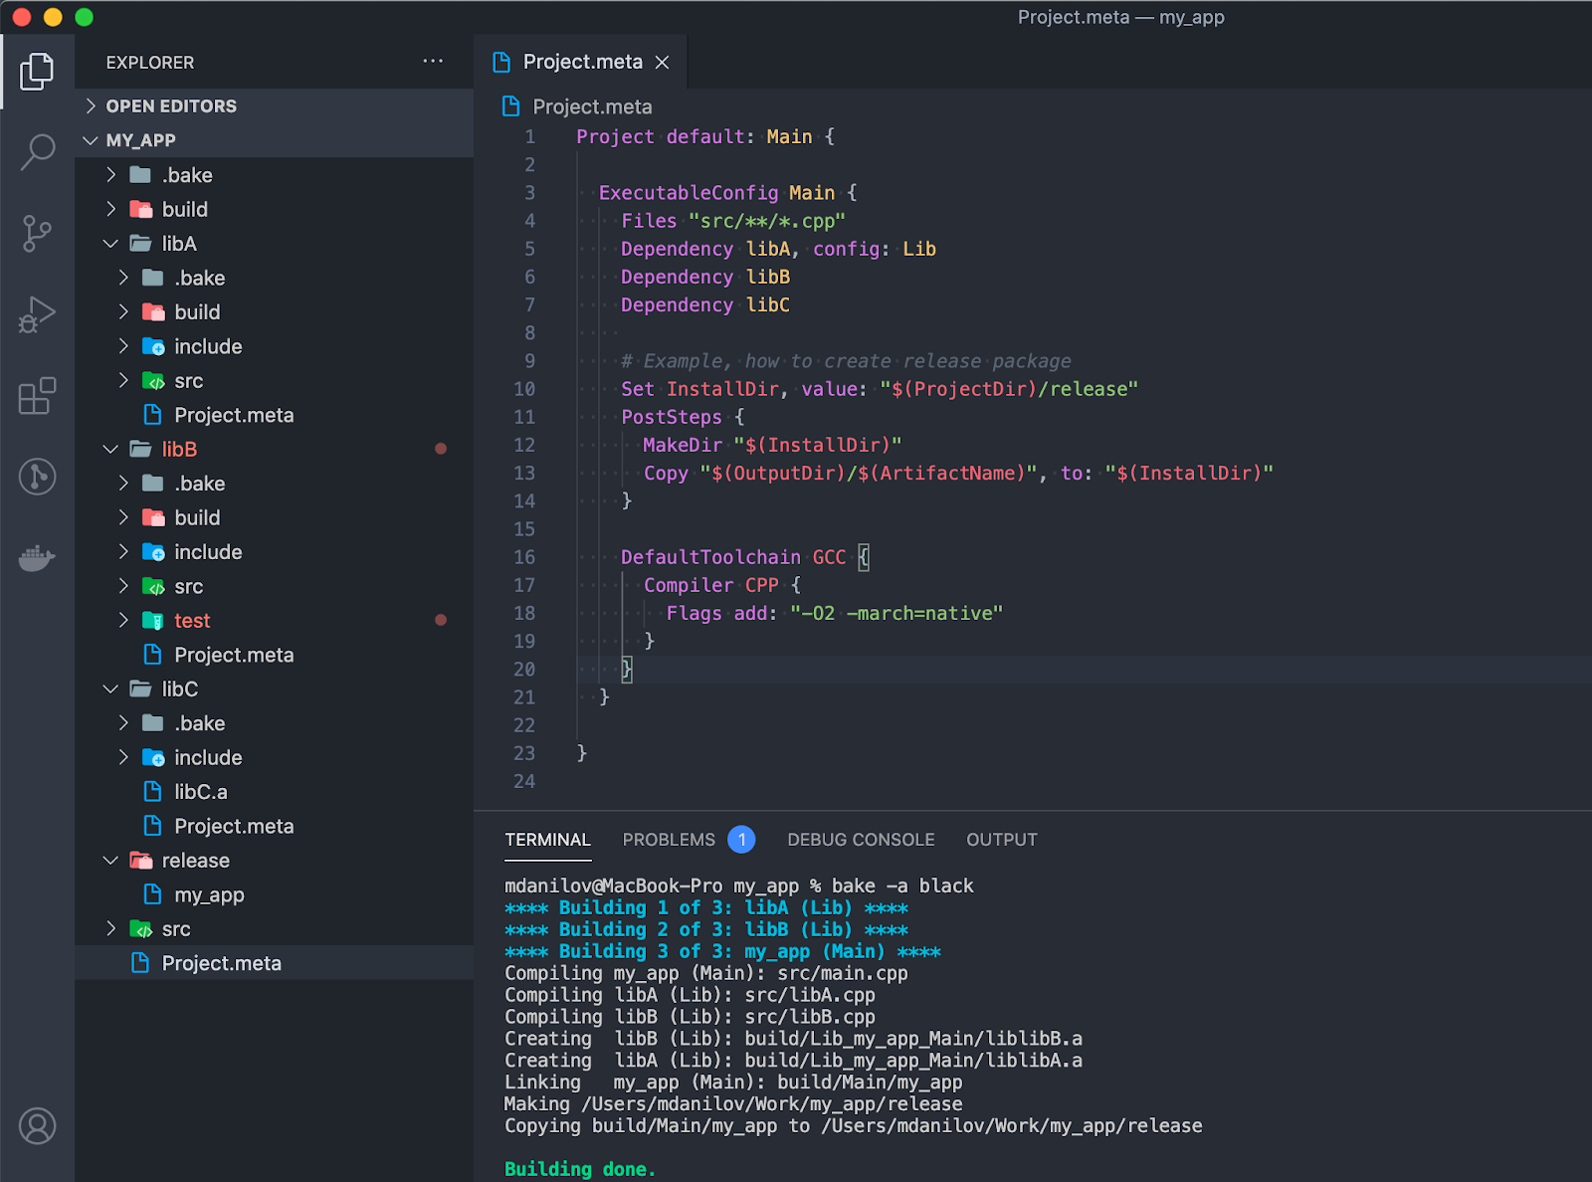Click the libB modified status dot
Image resolution: width=1592 pixels, height=1182 pixels.
pos(441,449)
